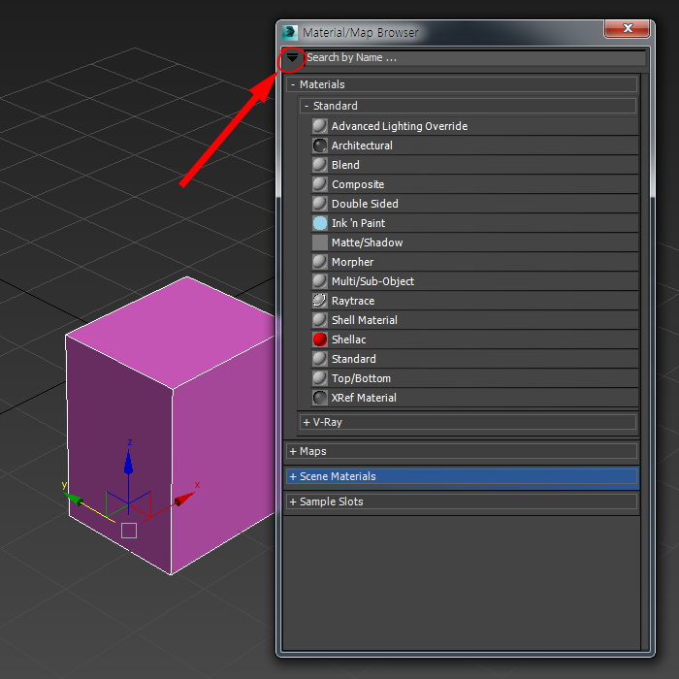Select the Raytrace label
679x679 pixels.
[x=353, y=301]
